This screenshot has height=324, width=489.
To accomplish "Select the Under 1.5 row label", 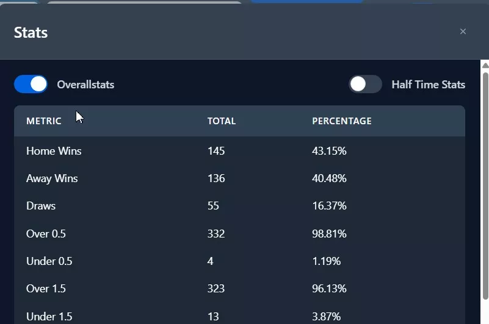I will tap(49, 317).
